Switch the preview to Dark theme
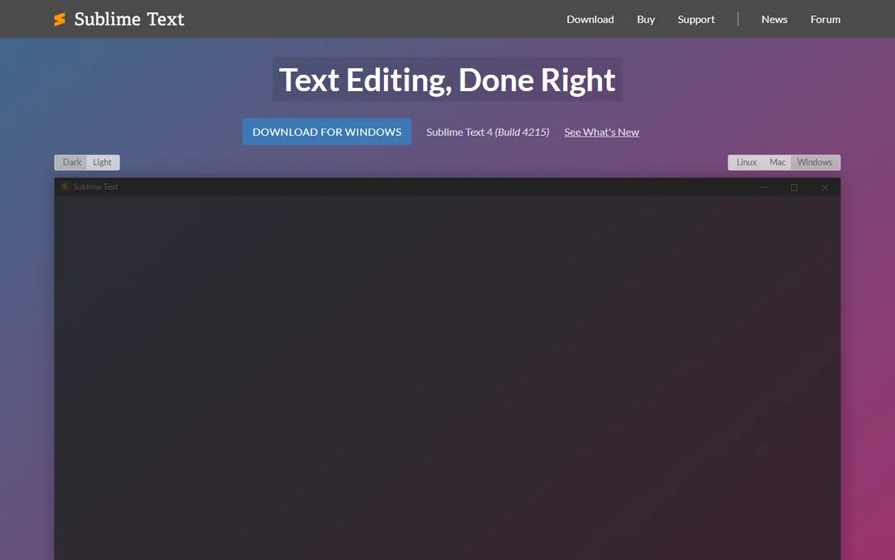Viewport: 895px width, 560px height. [72, 162]
